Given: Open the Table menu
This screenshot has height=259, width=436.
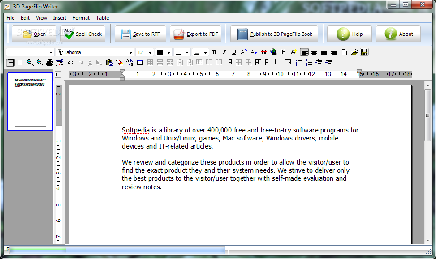Looking at the screenshot, I should pos(102,18).
